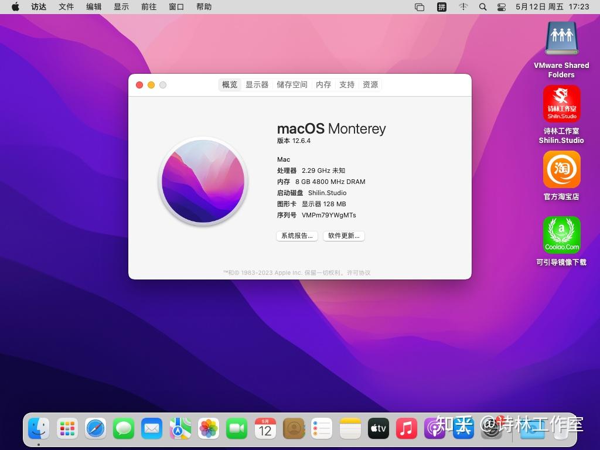Click the screen mirroring menu bar icon

click(x=420, y=7)
